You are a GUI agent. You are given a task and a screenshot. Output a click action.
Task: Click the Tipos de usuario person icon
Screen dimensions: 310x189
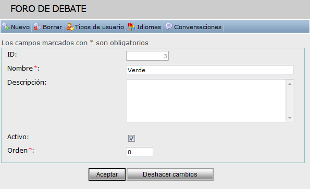pyautogui.click(x=70, y=26)
